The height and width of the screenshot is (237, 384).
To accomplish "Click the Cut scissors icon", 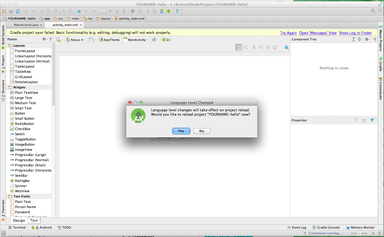I will [x=42, y=11].
